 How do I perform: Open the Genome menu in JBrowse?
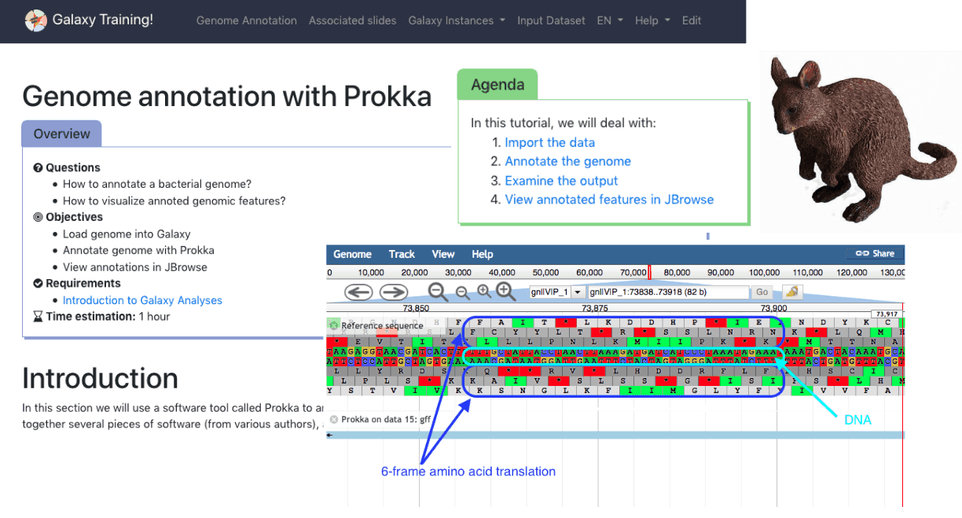coord(352,254)
